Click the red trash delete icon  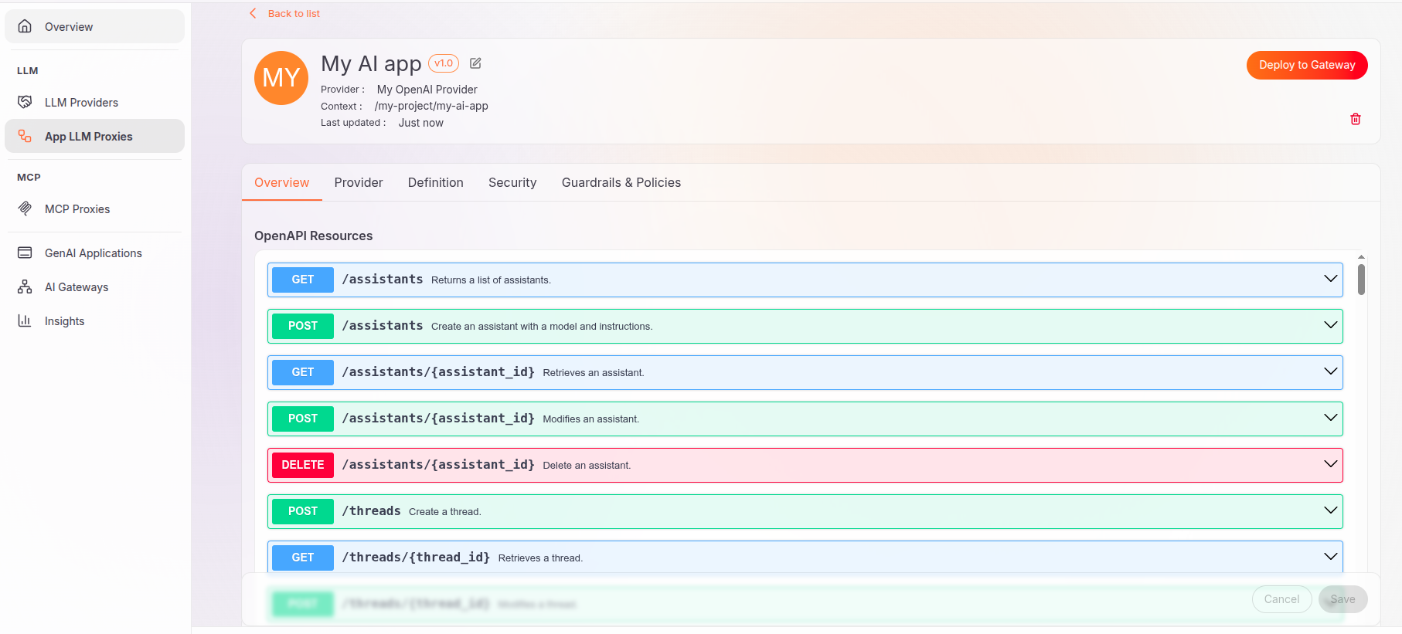click(1356, 119)
